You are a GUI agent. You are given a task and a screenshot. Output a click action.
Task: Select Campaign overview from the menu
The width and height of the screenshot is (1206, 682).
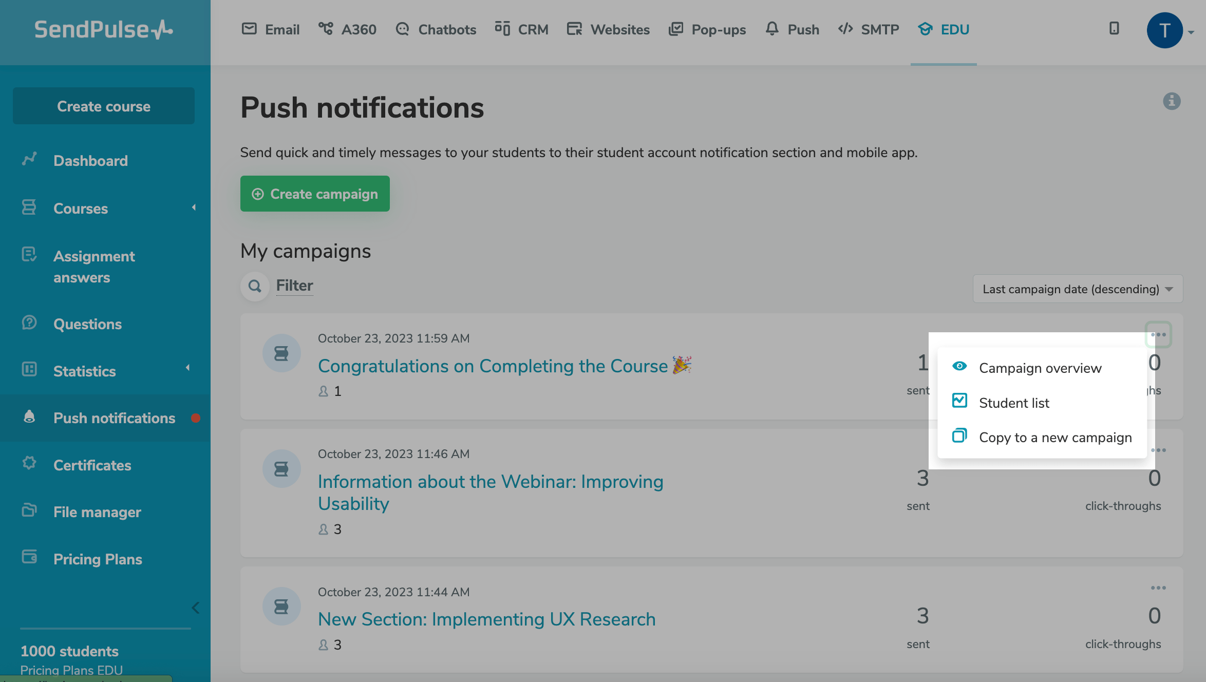pos(1040,368)
